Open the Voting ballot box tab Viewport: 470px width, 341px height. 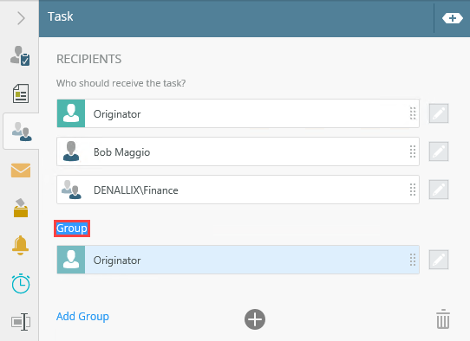21,208
